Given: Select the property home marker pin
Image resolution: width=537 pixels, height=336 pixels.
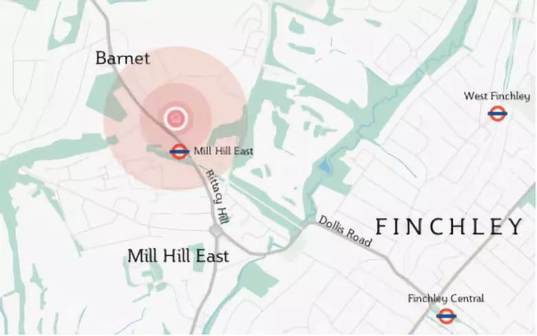Looking at the screenshot, I should point(176,118).
